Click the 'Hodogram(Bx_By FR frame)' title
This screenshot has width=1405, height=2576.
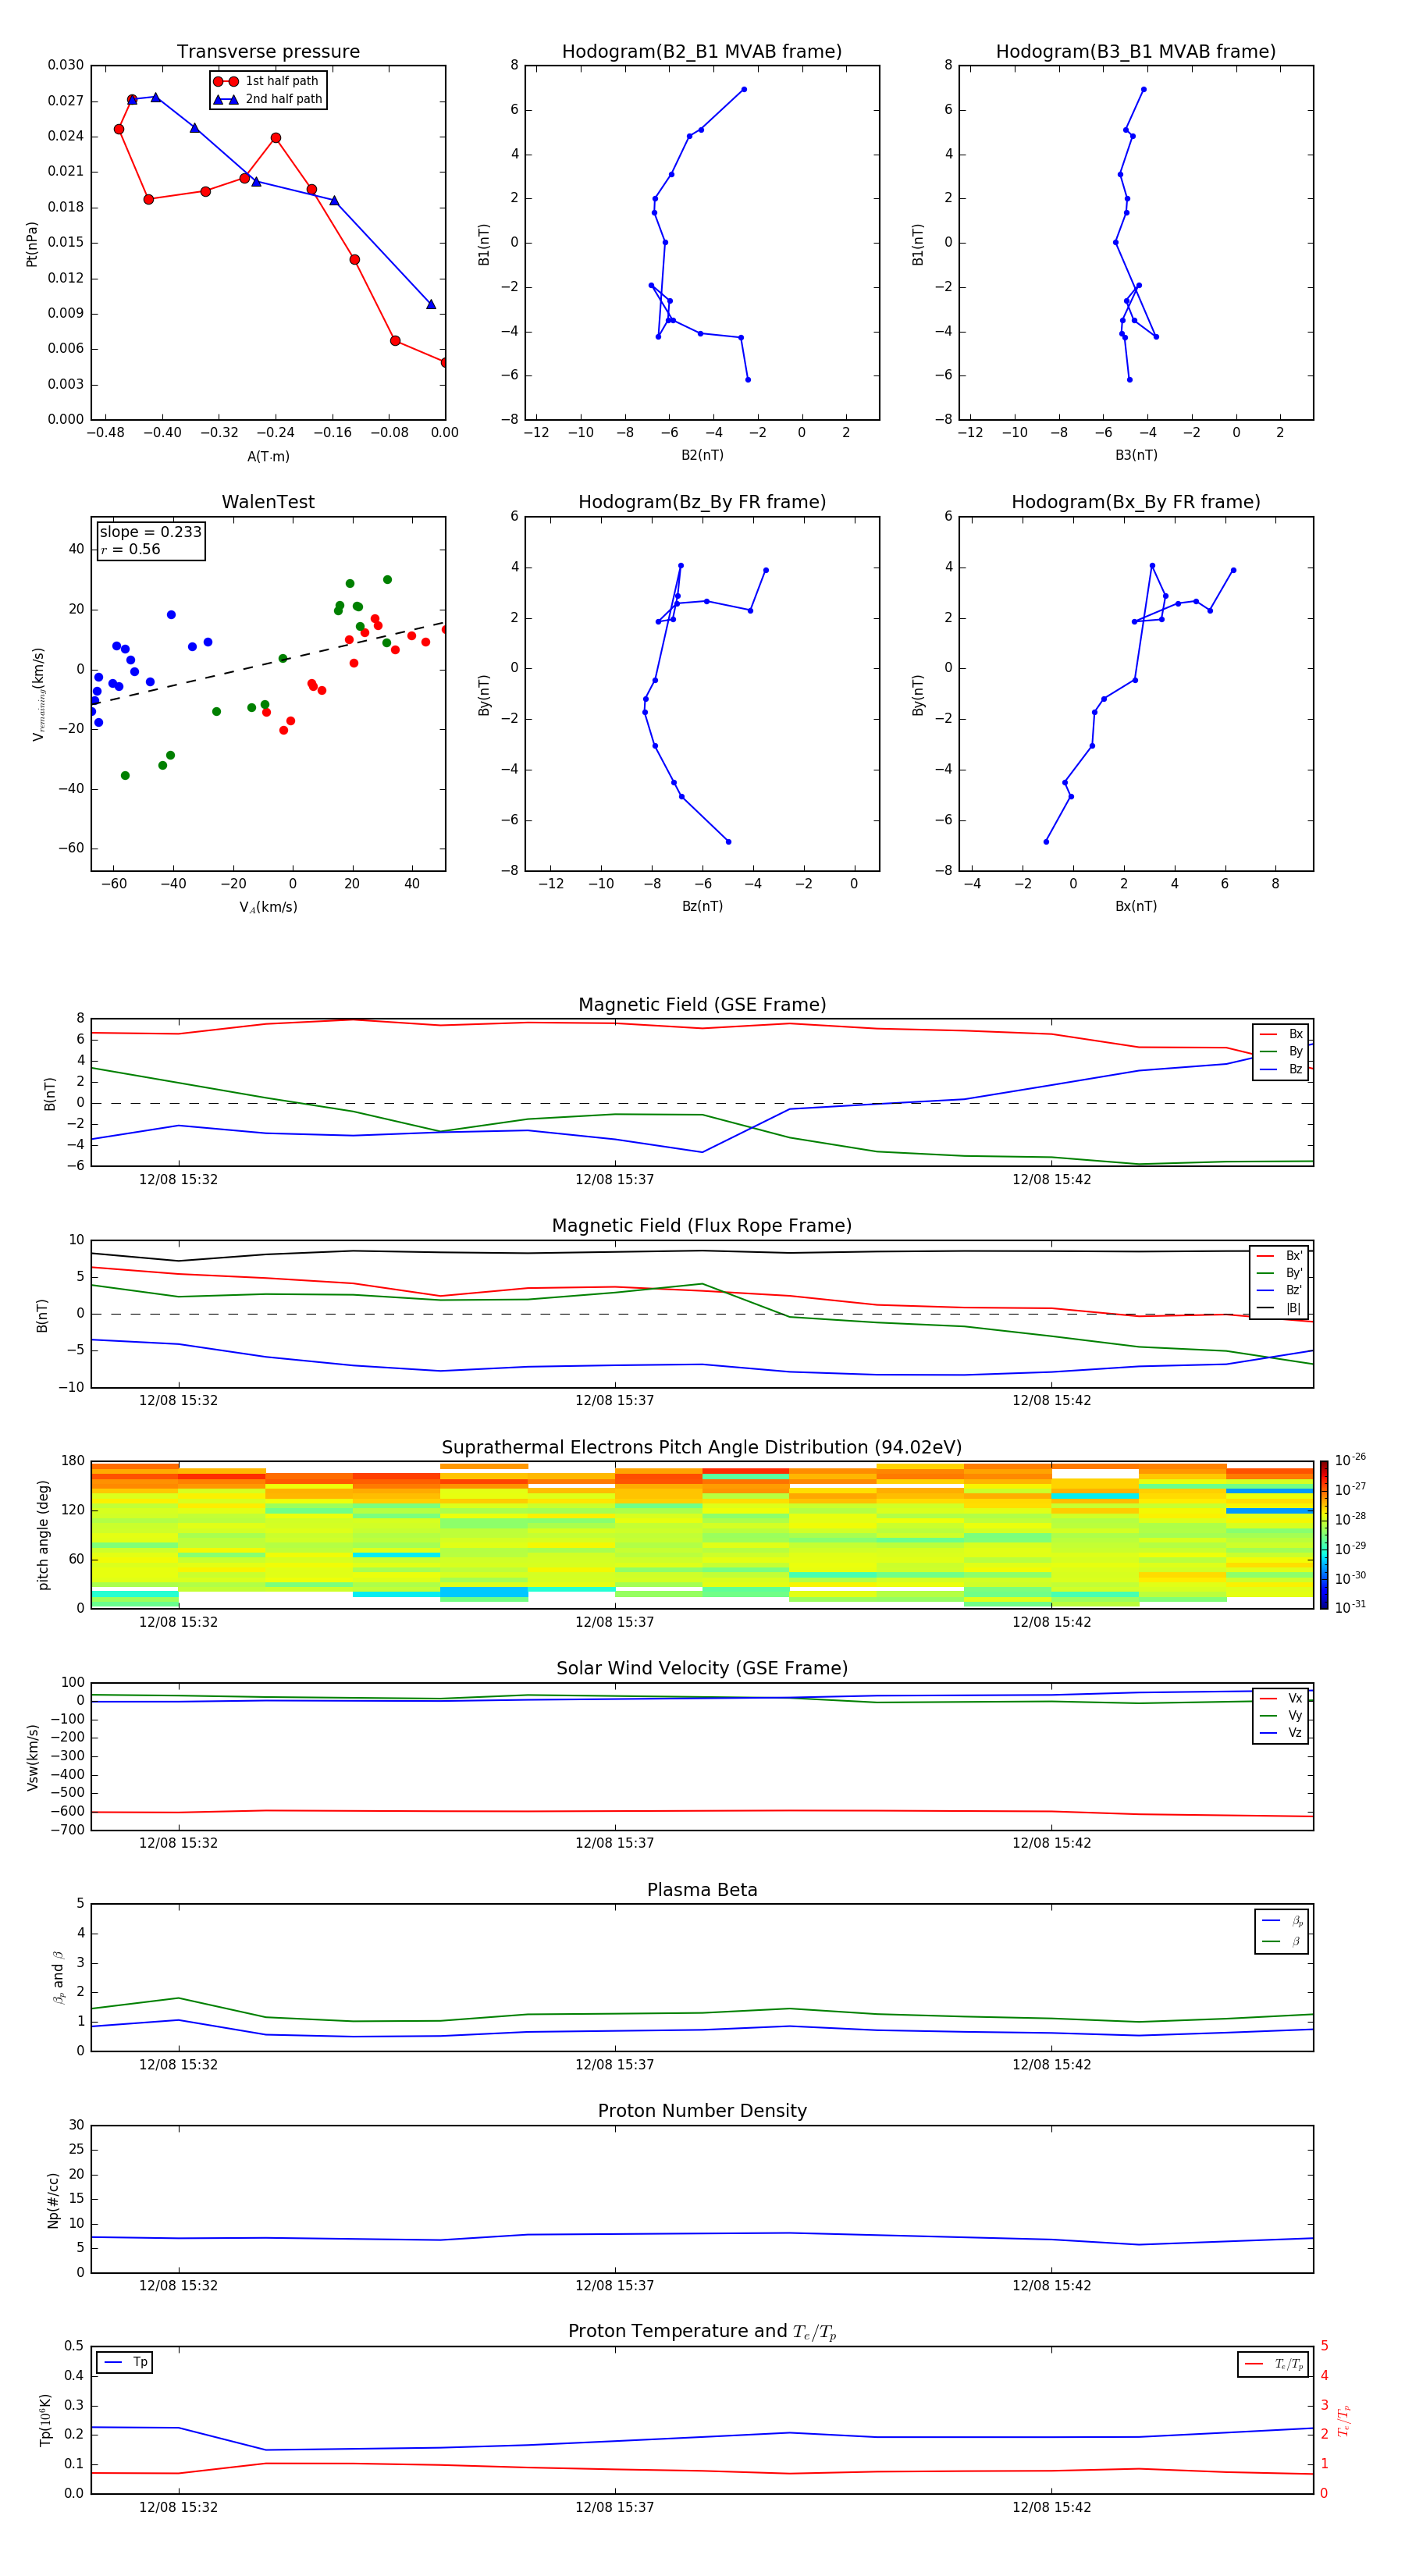[1136, 502]
